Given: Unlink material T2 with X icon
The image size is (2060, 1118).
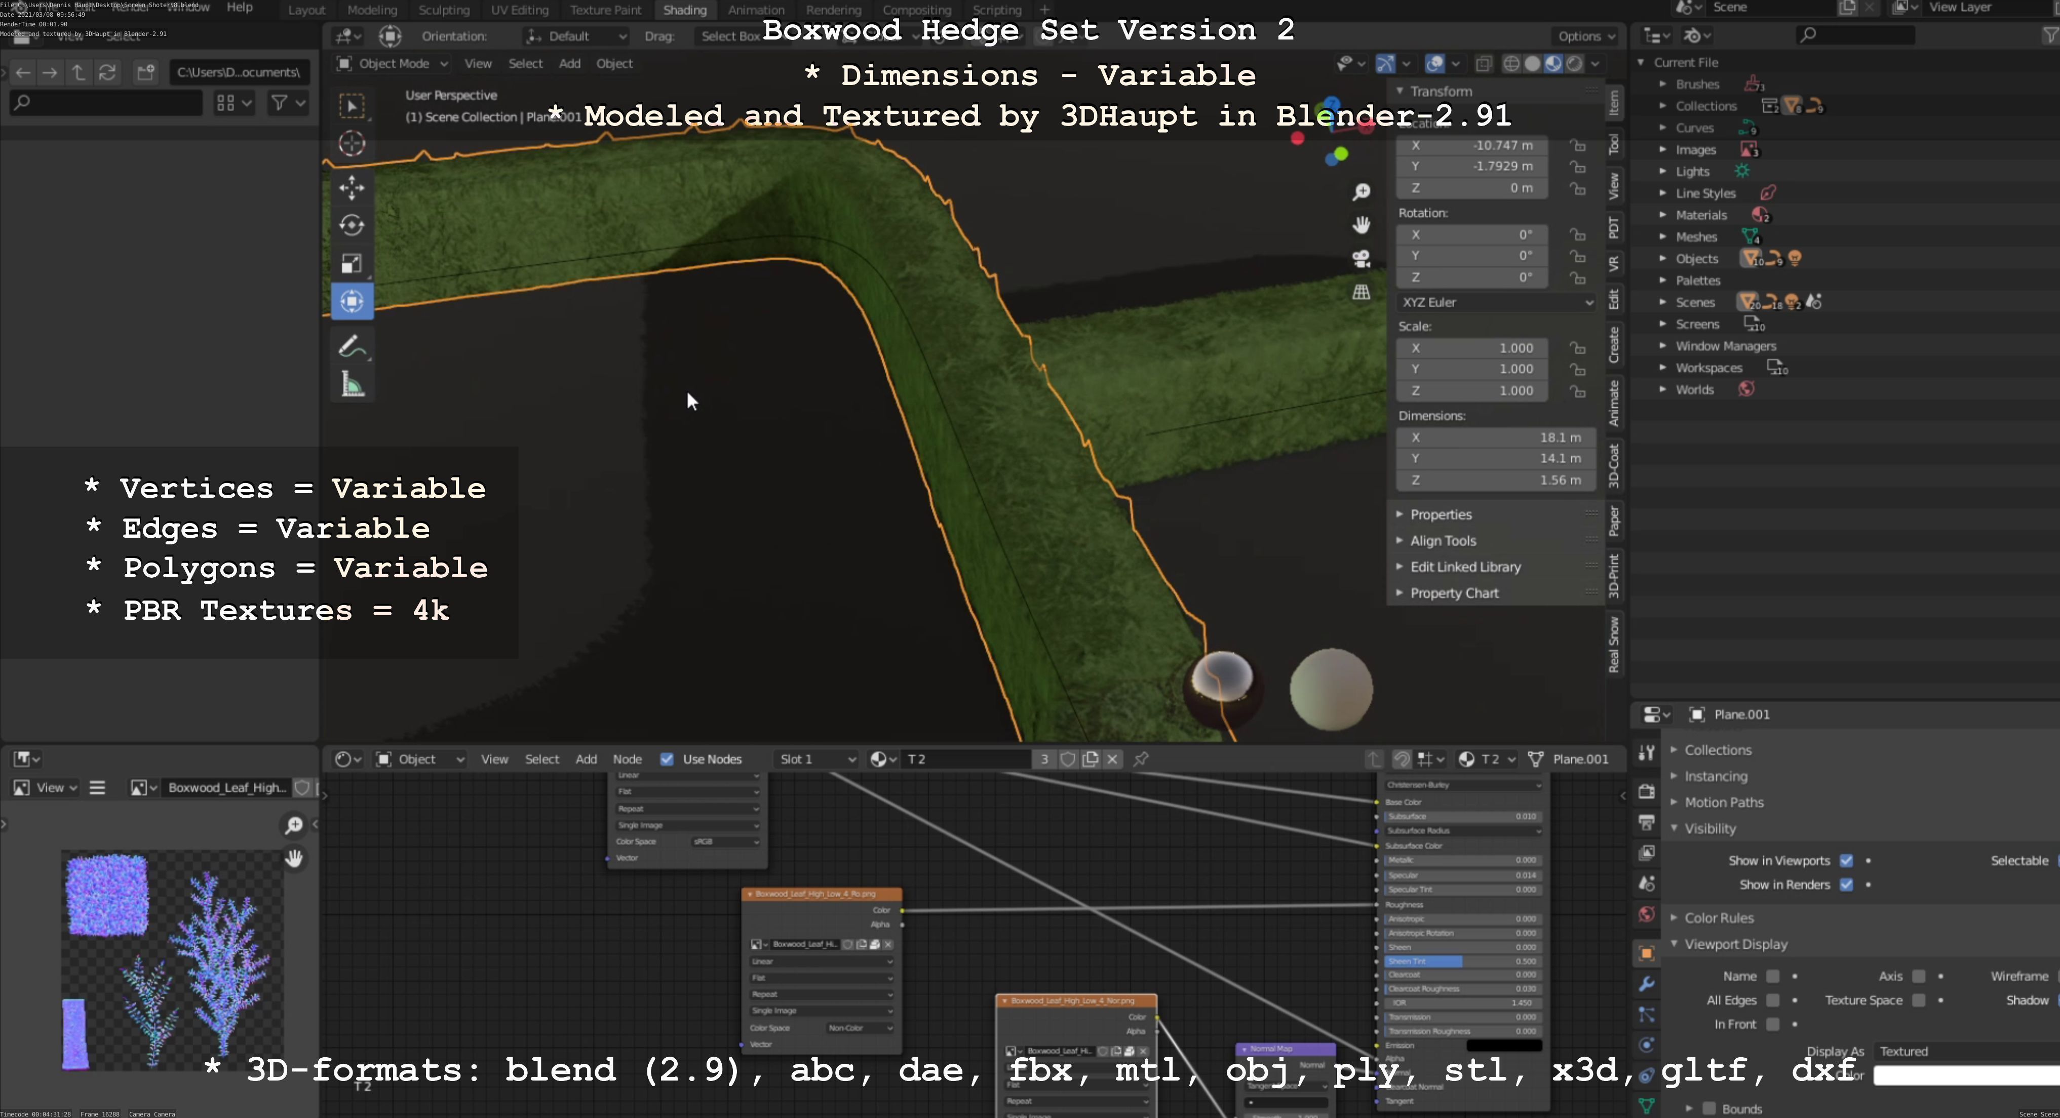Looking at the screenshot, I should (1112, 759).
